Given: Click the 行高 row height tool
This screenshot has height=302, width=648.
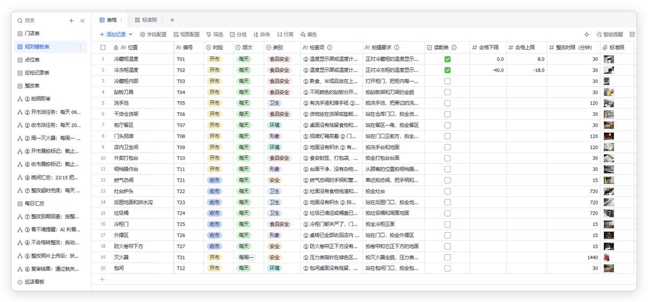Looking at the screenshot, I should 285,34.
